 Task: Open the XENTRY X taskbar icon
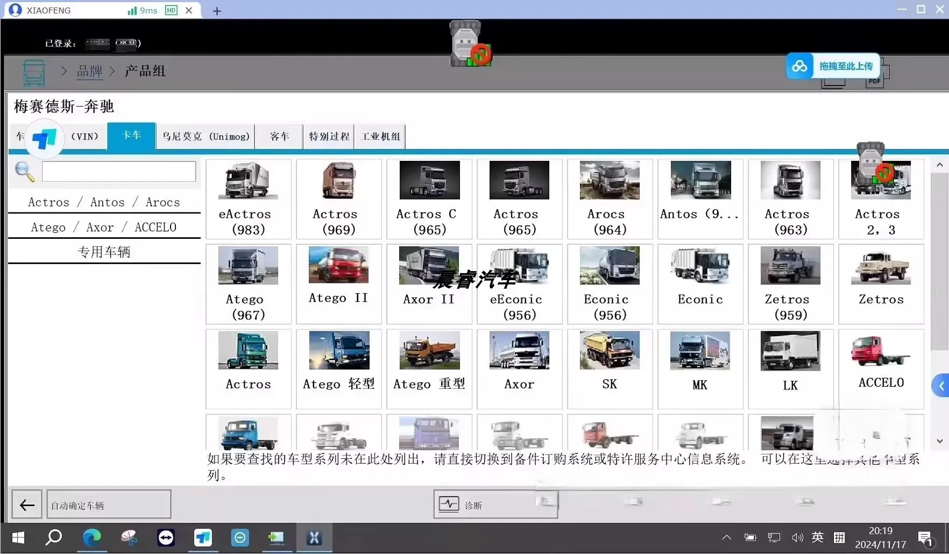314,538
